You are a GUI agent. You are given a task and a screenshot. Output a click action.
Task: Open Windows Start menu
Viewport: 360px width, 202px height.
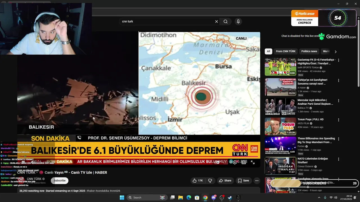[122, 198]
